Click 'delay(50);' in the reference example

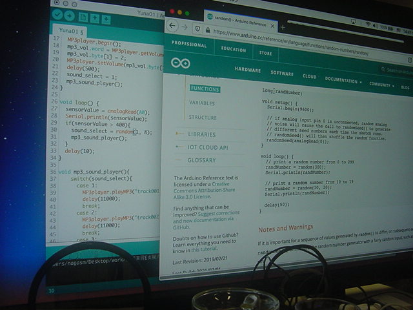click(277, 205)
